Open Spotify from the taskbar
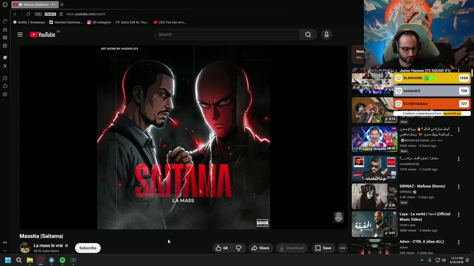 pyautogui.click(x=62, y=260)
